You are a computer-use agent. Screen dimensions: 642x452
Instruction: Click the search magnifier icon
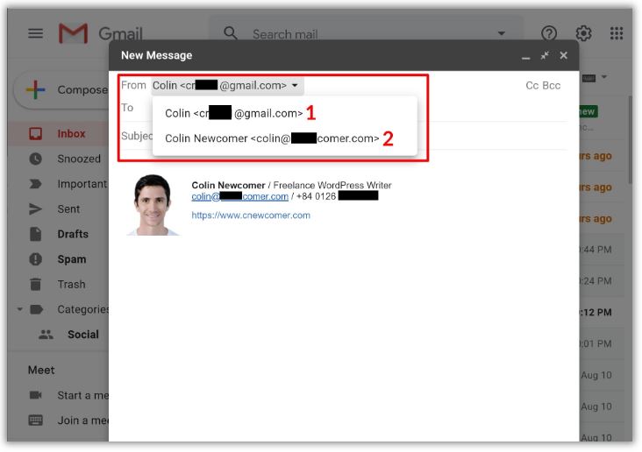click(x=231, y=33)
